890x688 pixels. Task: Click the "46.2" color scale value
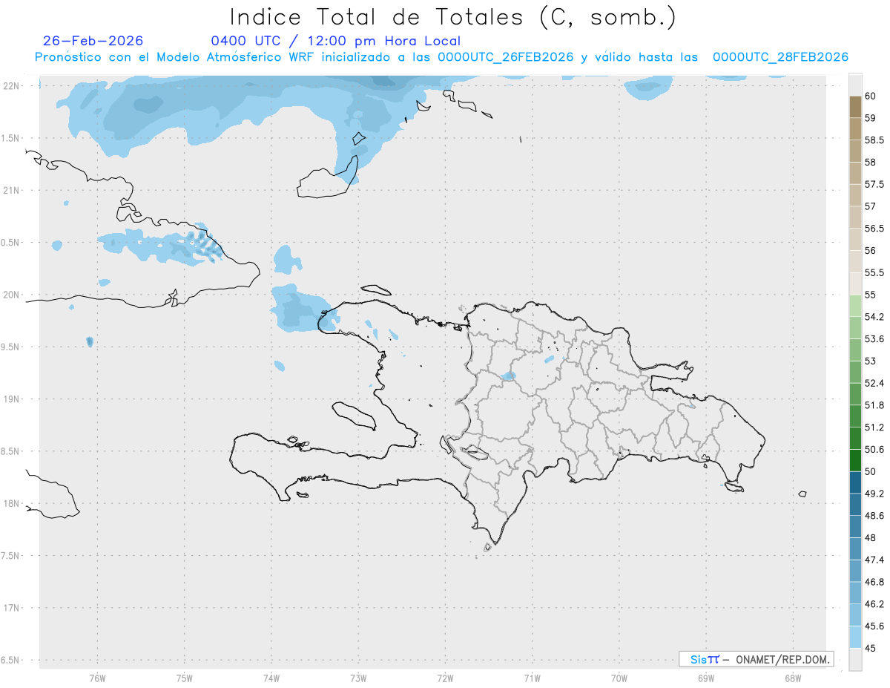click(x=874, y=603)
